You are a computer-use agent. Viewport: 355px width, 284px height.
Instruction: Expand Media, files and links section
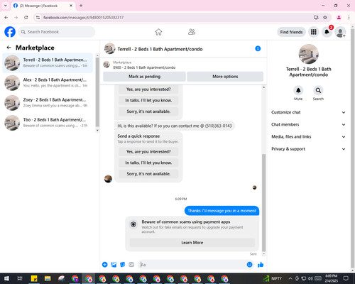[308, 136]
